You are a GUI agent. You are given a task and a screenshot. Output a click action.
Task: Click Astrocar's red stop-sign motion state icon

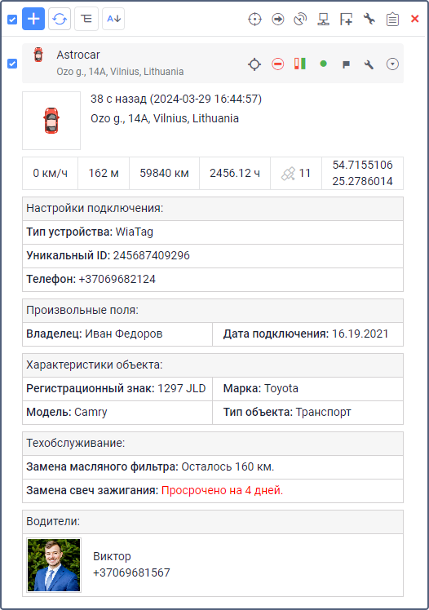[x=277, y=64]
